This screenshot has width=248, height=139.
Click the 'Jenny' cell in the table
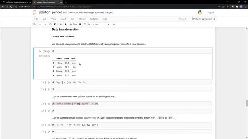pos(59,67)
